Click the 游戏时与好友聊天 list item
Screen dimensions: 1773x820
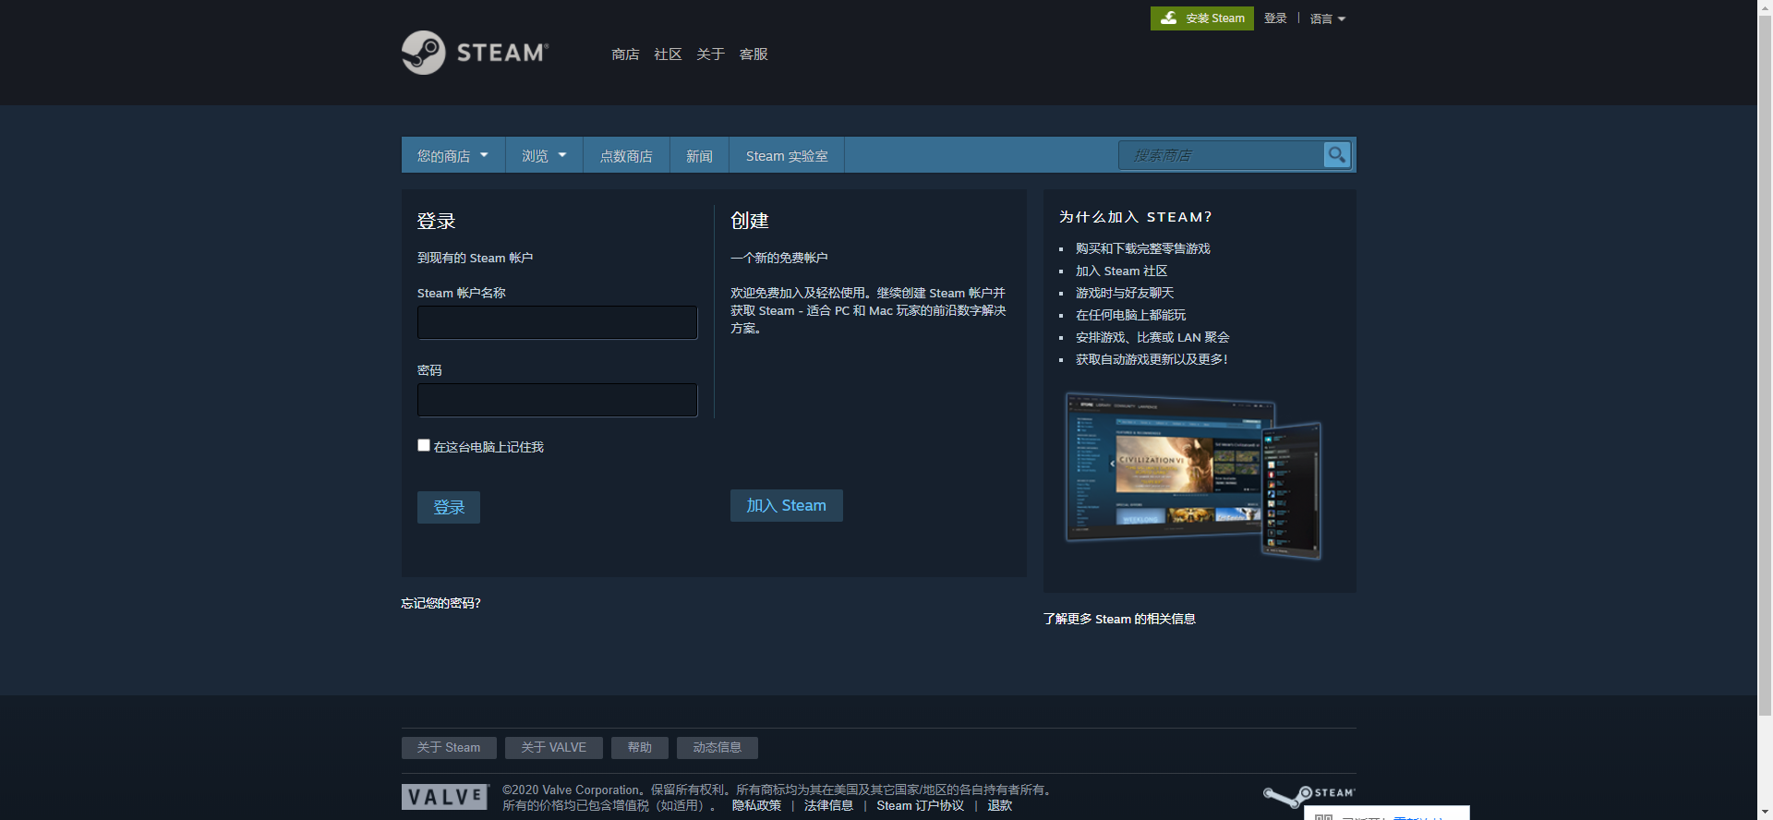click(1125, 293)
